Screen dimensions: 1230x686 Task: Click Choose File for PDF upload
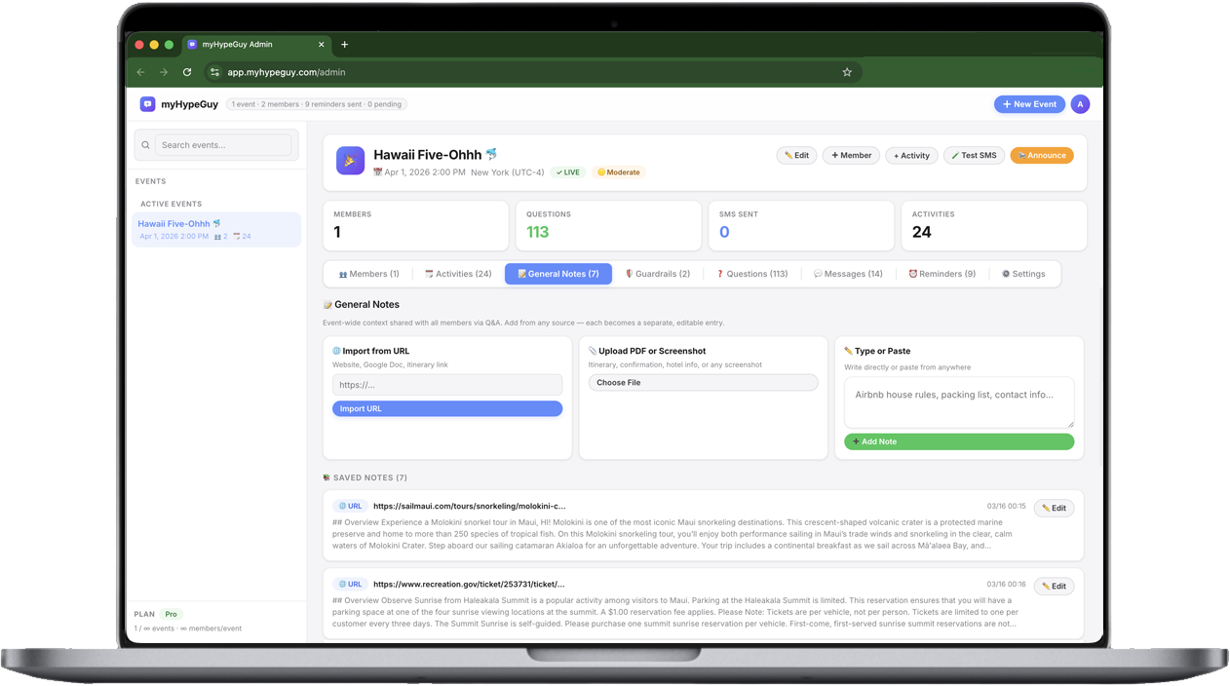point(703,383)
